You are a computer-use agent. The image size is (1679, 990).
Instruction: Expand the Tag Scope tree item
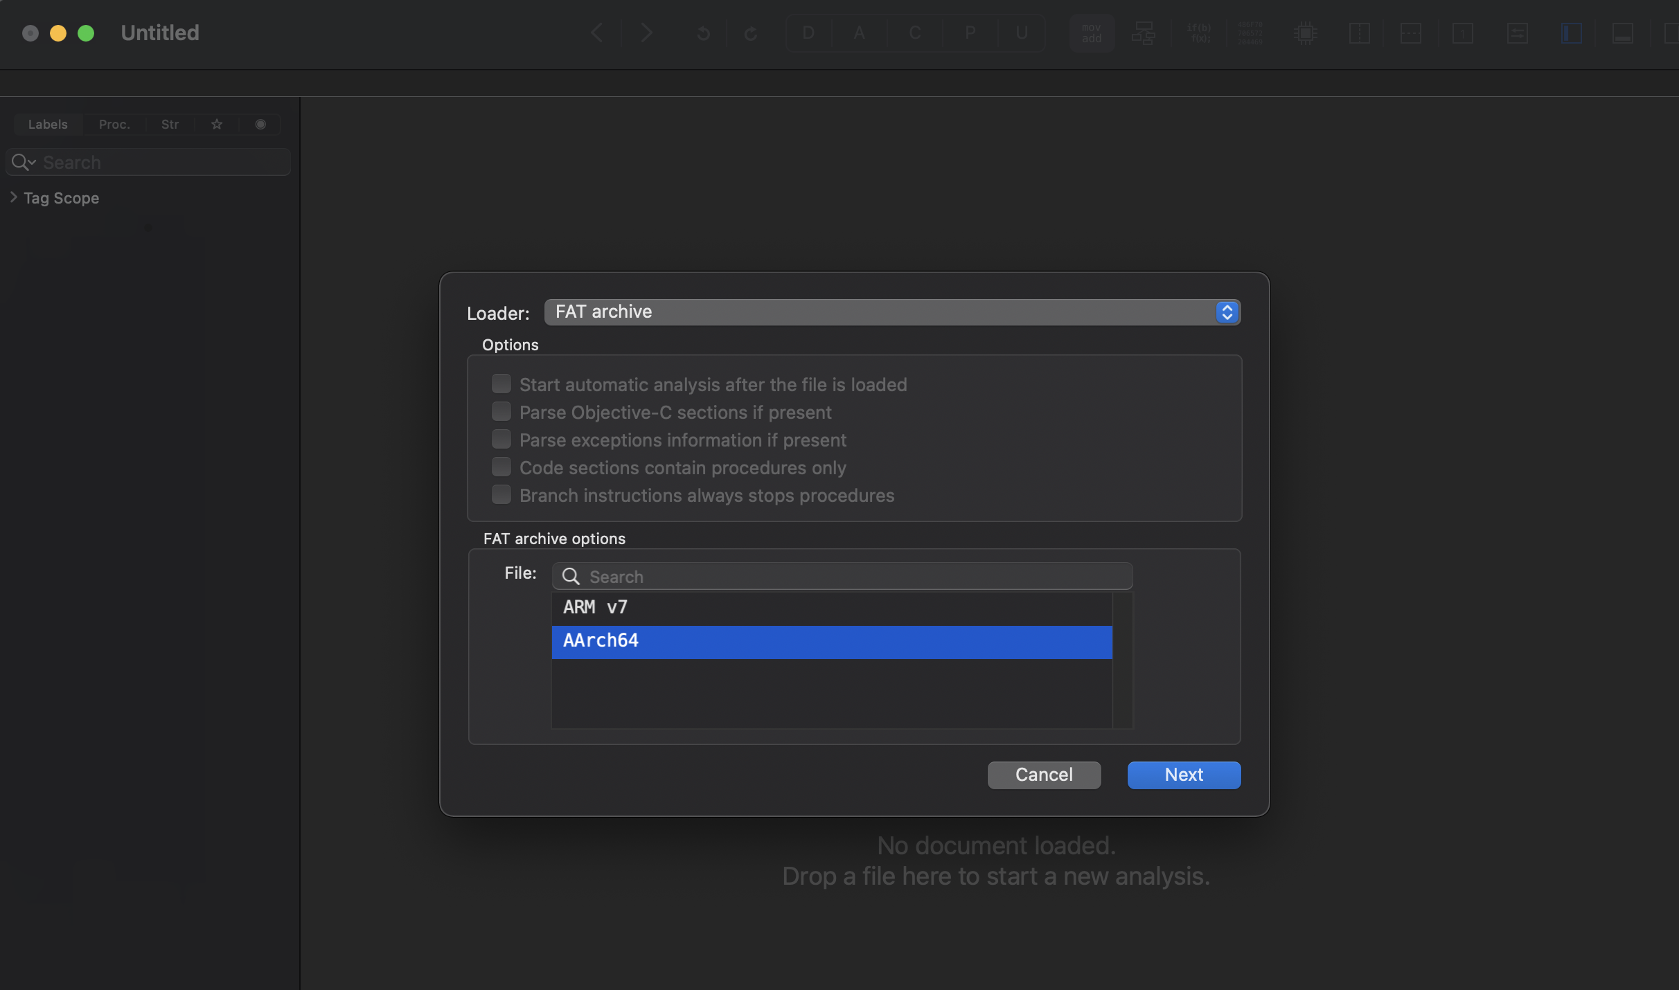[13, 197]
